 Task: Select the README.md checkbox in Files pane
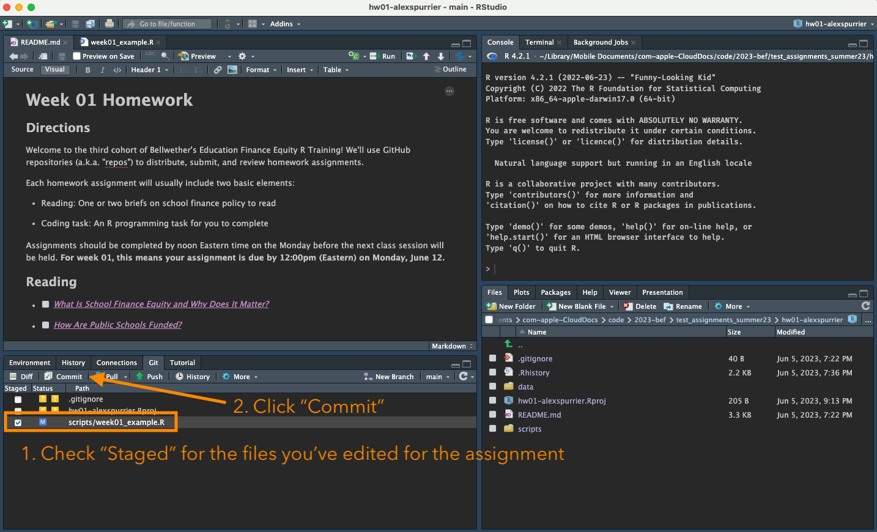[x=492, y=415]
